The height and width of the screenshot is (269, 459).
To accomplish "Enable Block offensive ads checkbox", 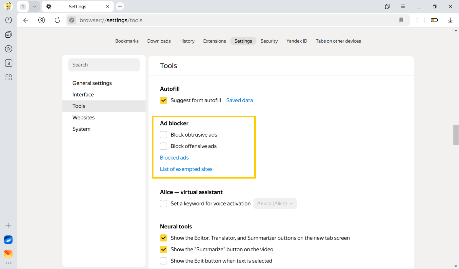I will click(164, 146).
